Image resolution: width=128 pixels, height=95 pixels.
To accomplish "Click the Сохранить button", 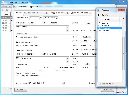I will tap(108, 90).
